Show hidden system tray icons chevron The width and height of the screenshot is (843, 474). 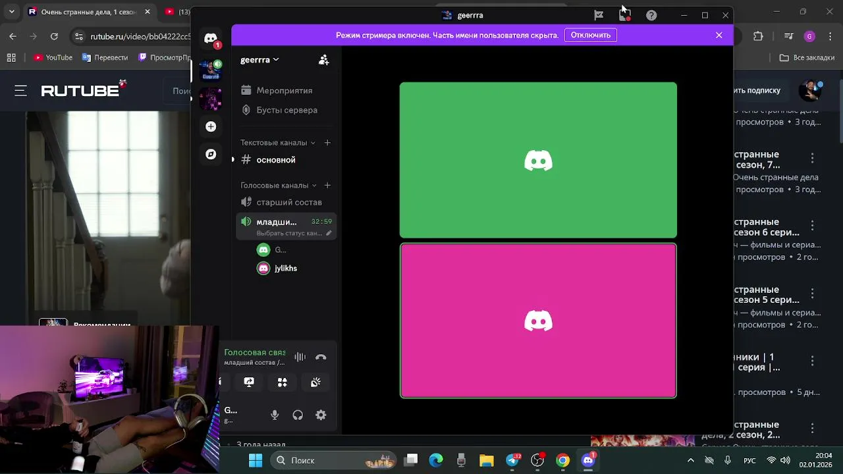[x=690, y=460]
